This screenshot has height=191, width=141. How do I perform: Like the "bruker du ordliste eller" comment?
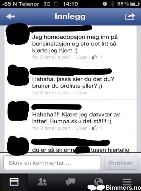point(81,93)
